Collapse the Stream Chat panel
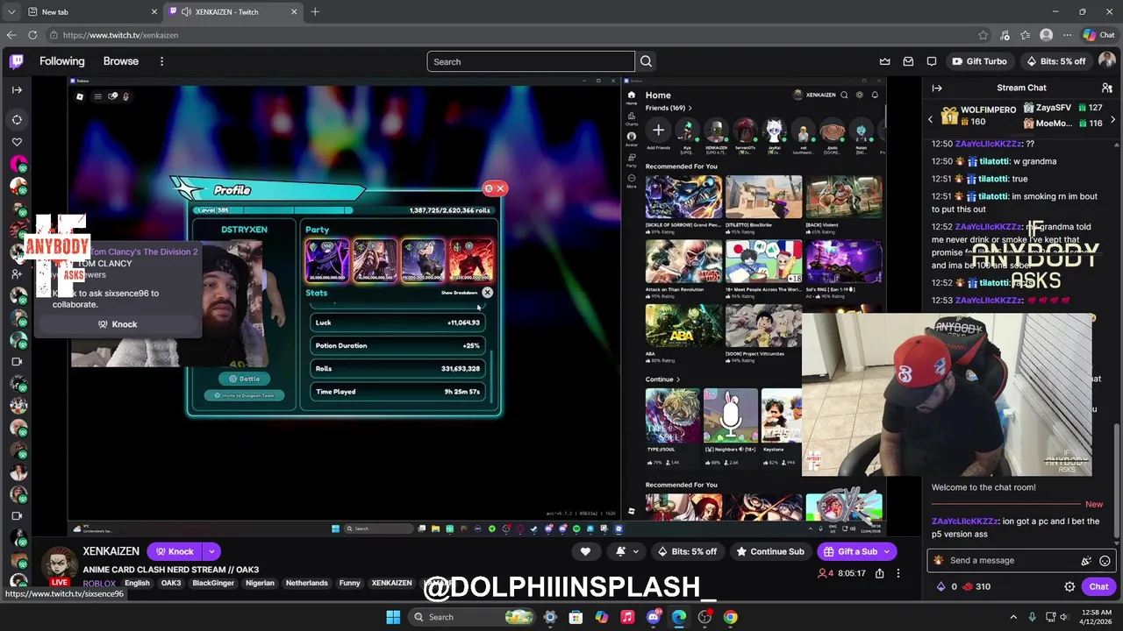This screenshot has height=631, width=1123. click(x=937, y=88)
